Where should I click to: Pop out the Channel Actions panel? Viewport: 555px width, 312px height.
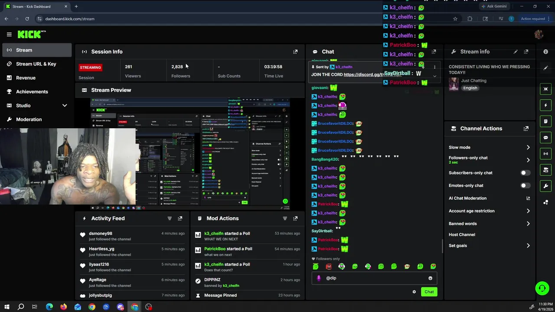tap(526, 129)
